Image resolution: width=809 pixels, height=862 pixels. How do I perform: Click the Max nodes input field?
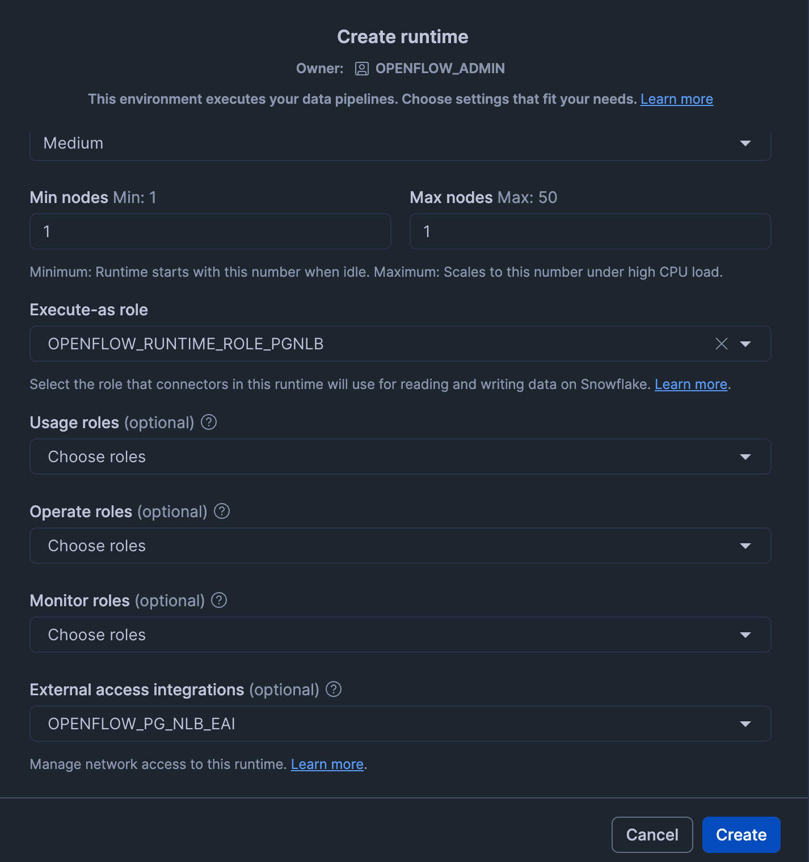click(x=591, y=231)
